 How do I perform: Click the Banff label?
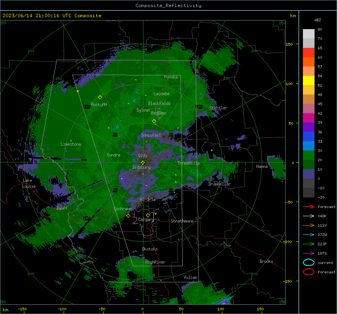point(62,208)
